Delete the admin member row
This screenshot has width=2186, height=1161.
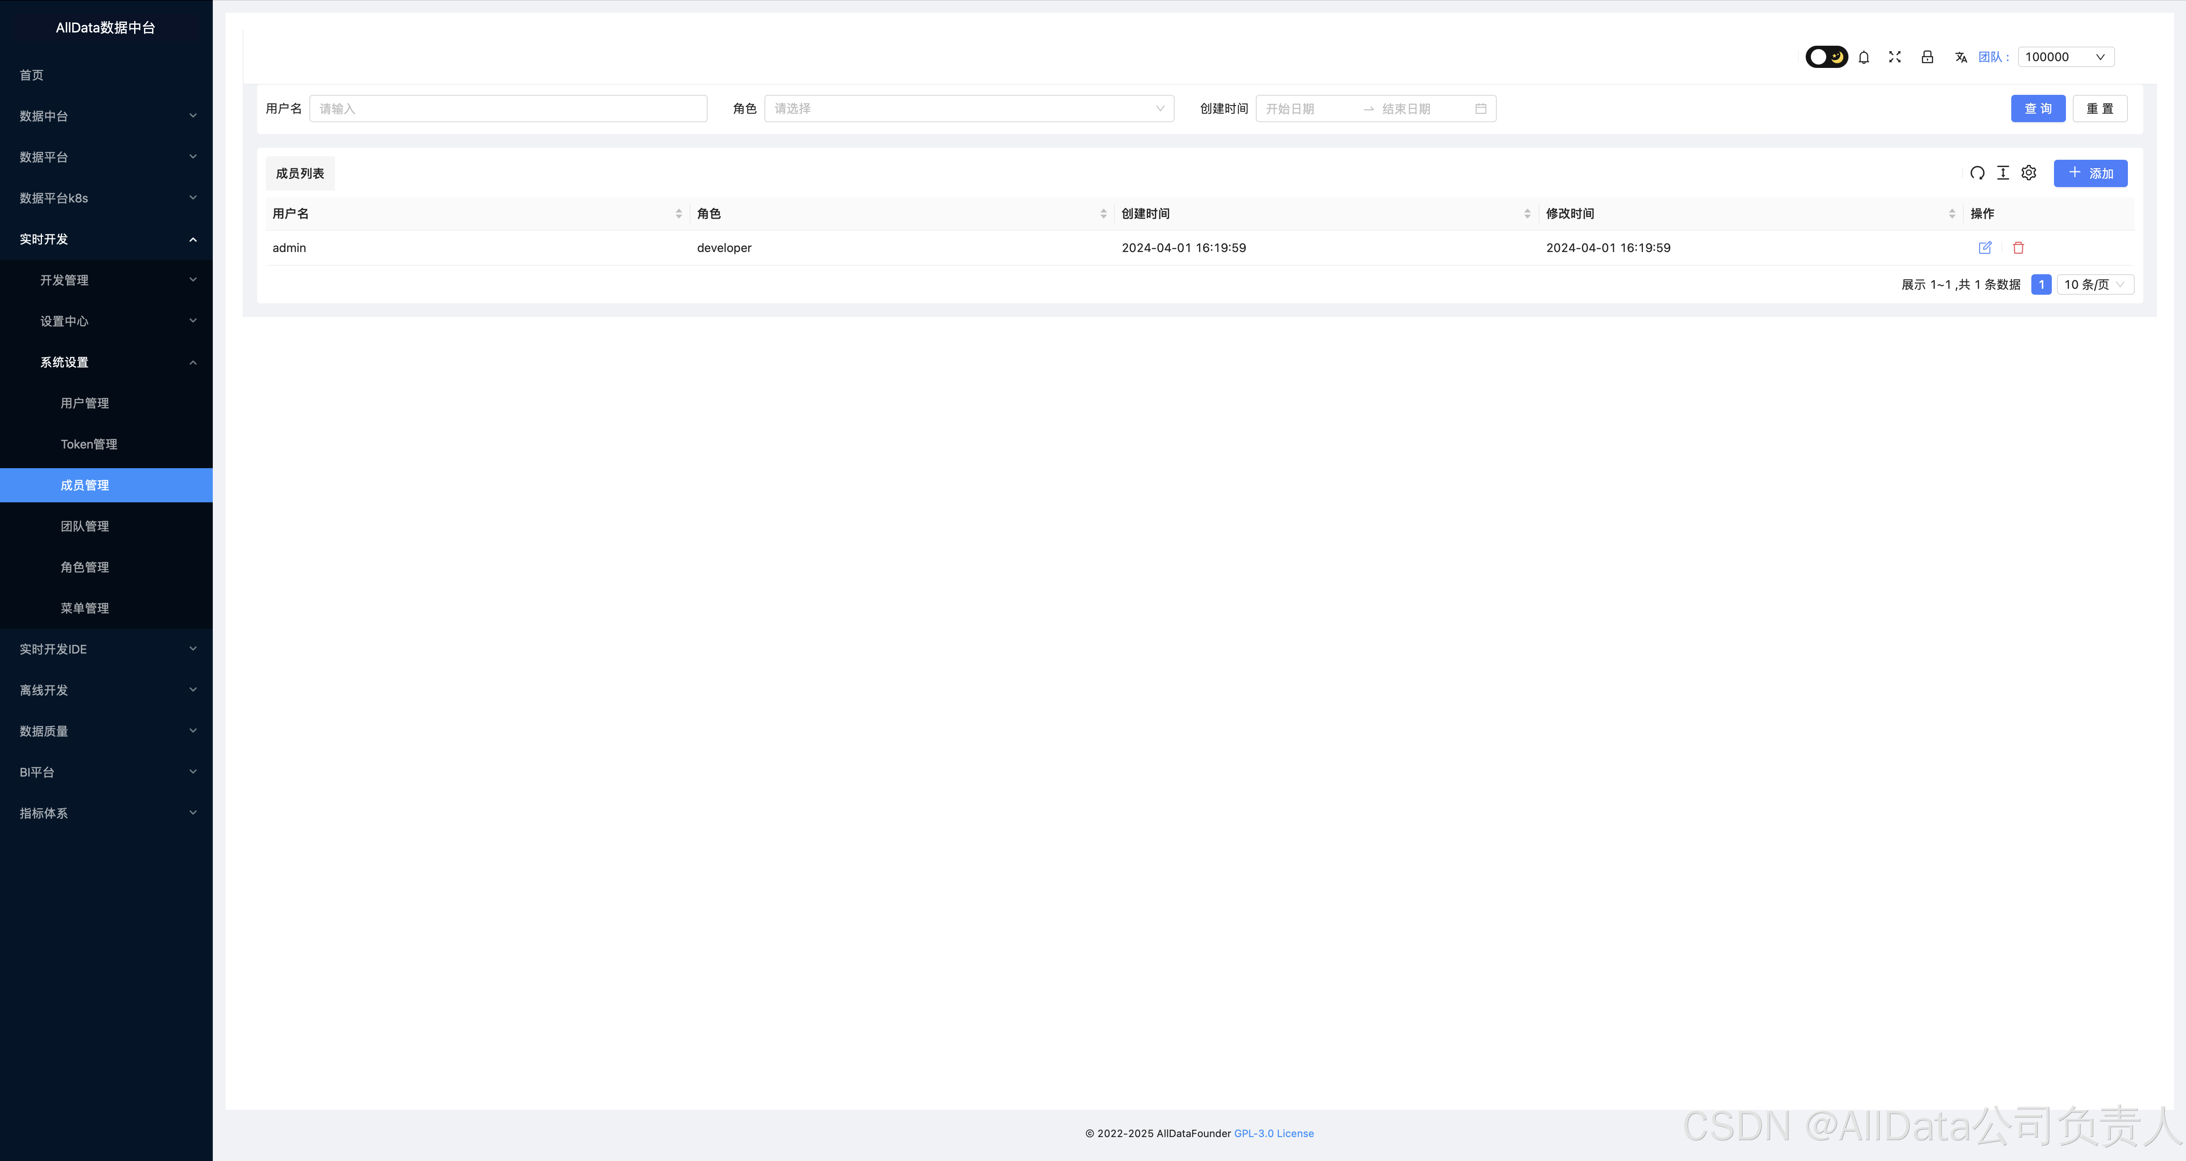point(2018,248)
